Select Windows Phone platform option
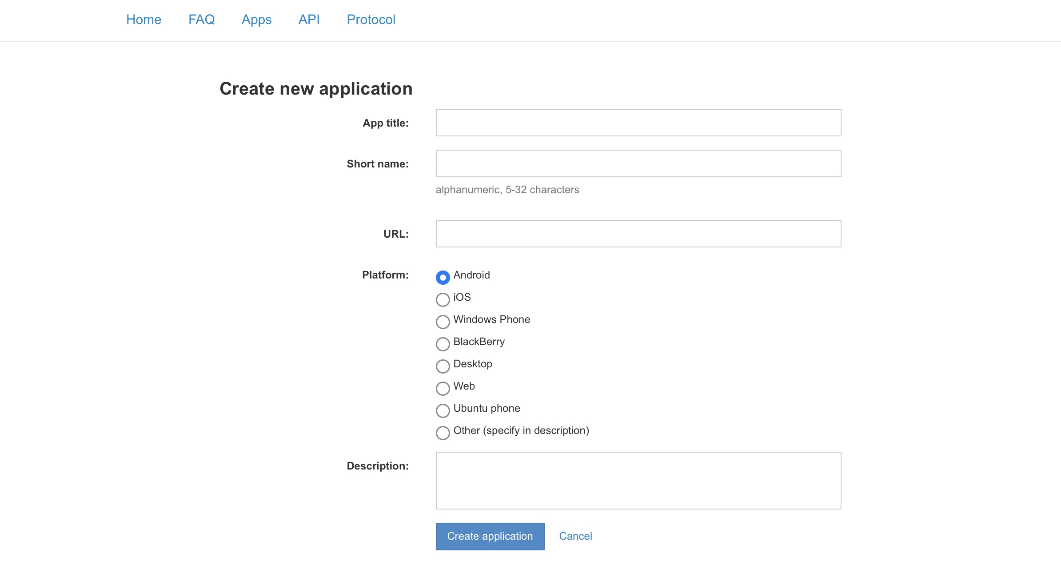The height and width of the screenshot is (585, 1061). pyautogui.click(x=443, y=322)
